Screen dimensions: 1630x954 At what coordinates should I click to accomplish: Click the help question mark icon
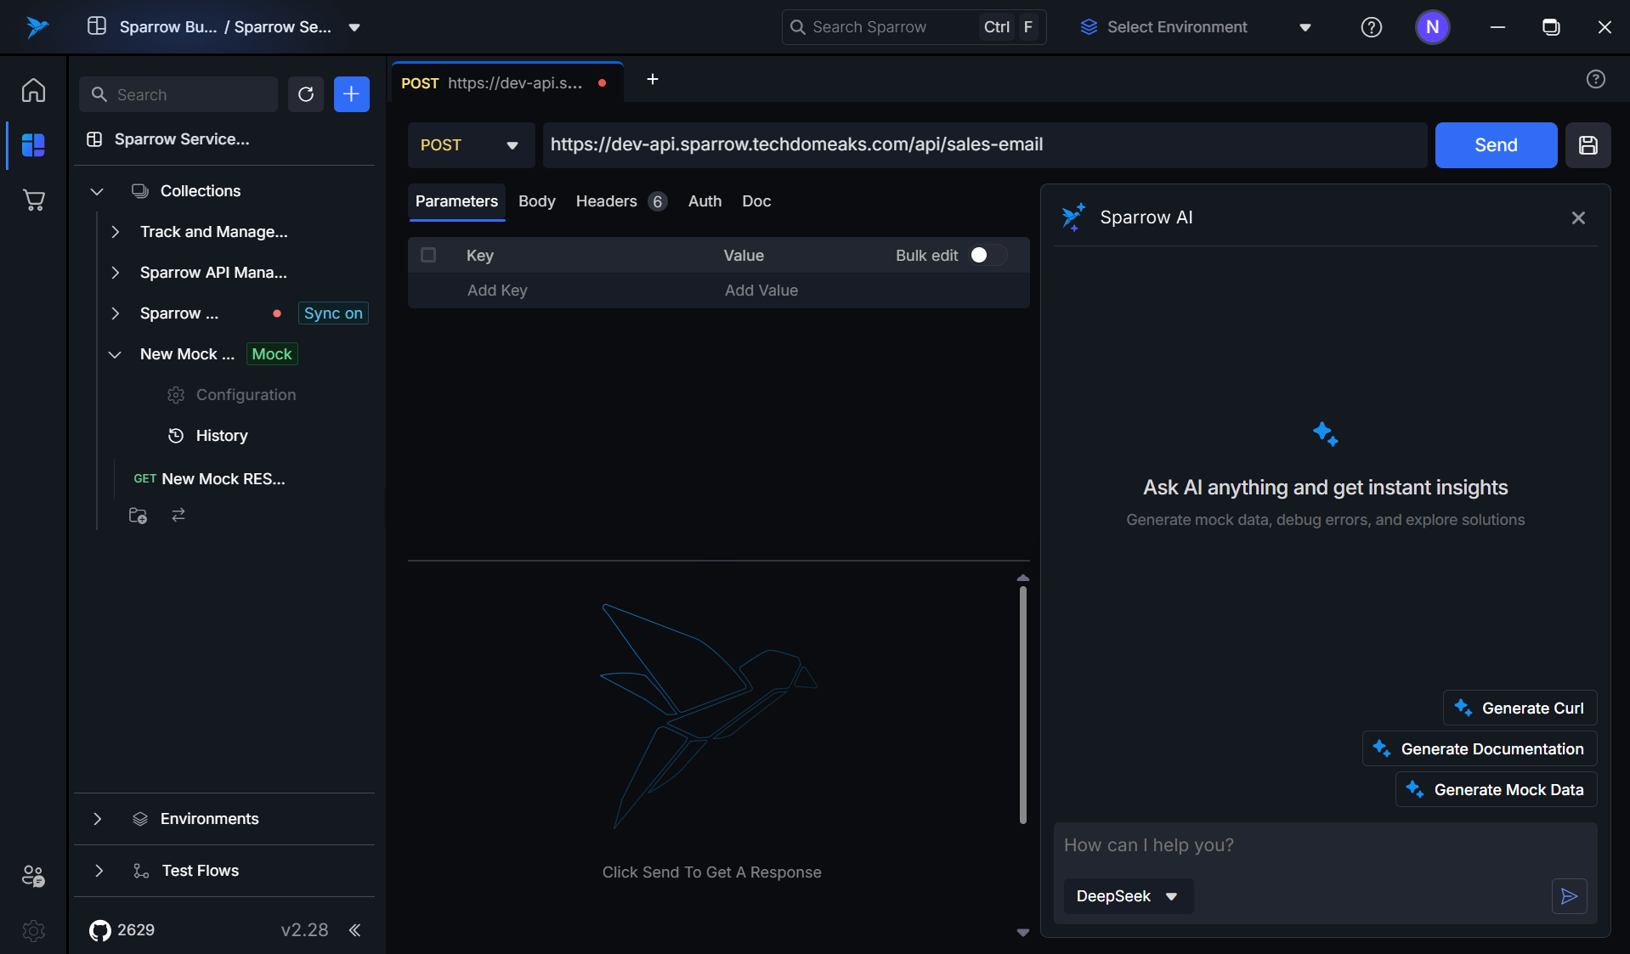pos(1371,27)
